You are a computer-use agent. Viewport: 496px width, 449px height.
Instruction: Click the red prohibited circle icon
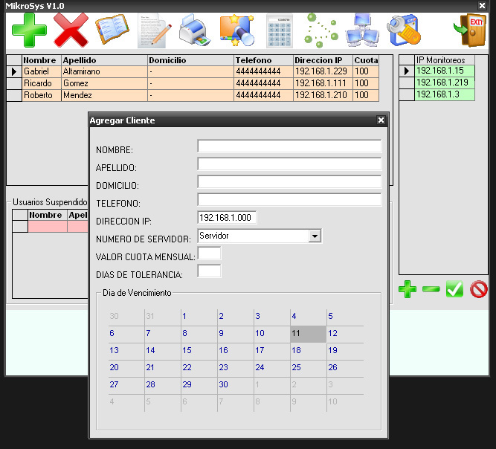click(479, 289)
